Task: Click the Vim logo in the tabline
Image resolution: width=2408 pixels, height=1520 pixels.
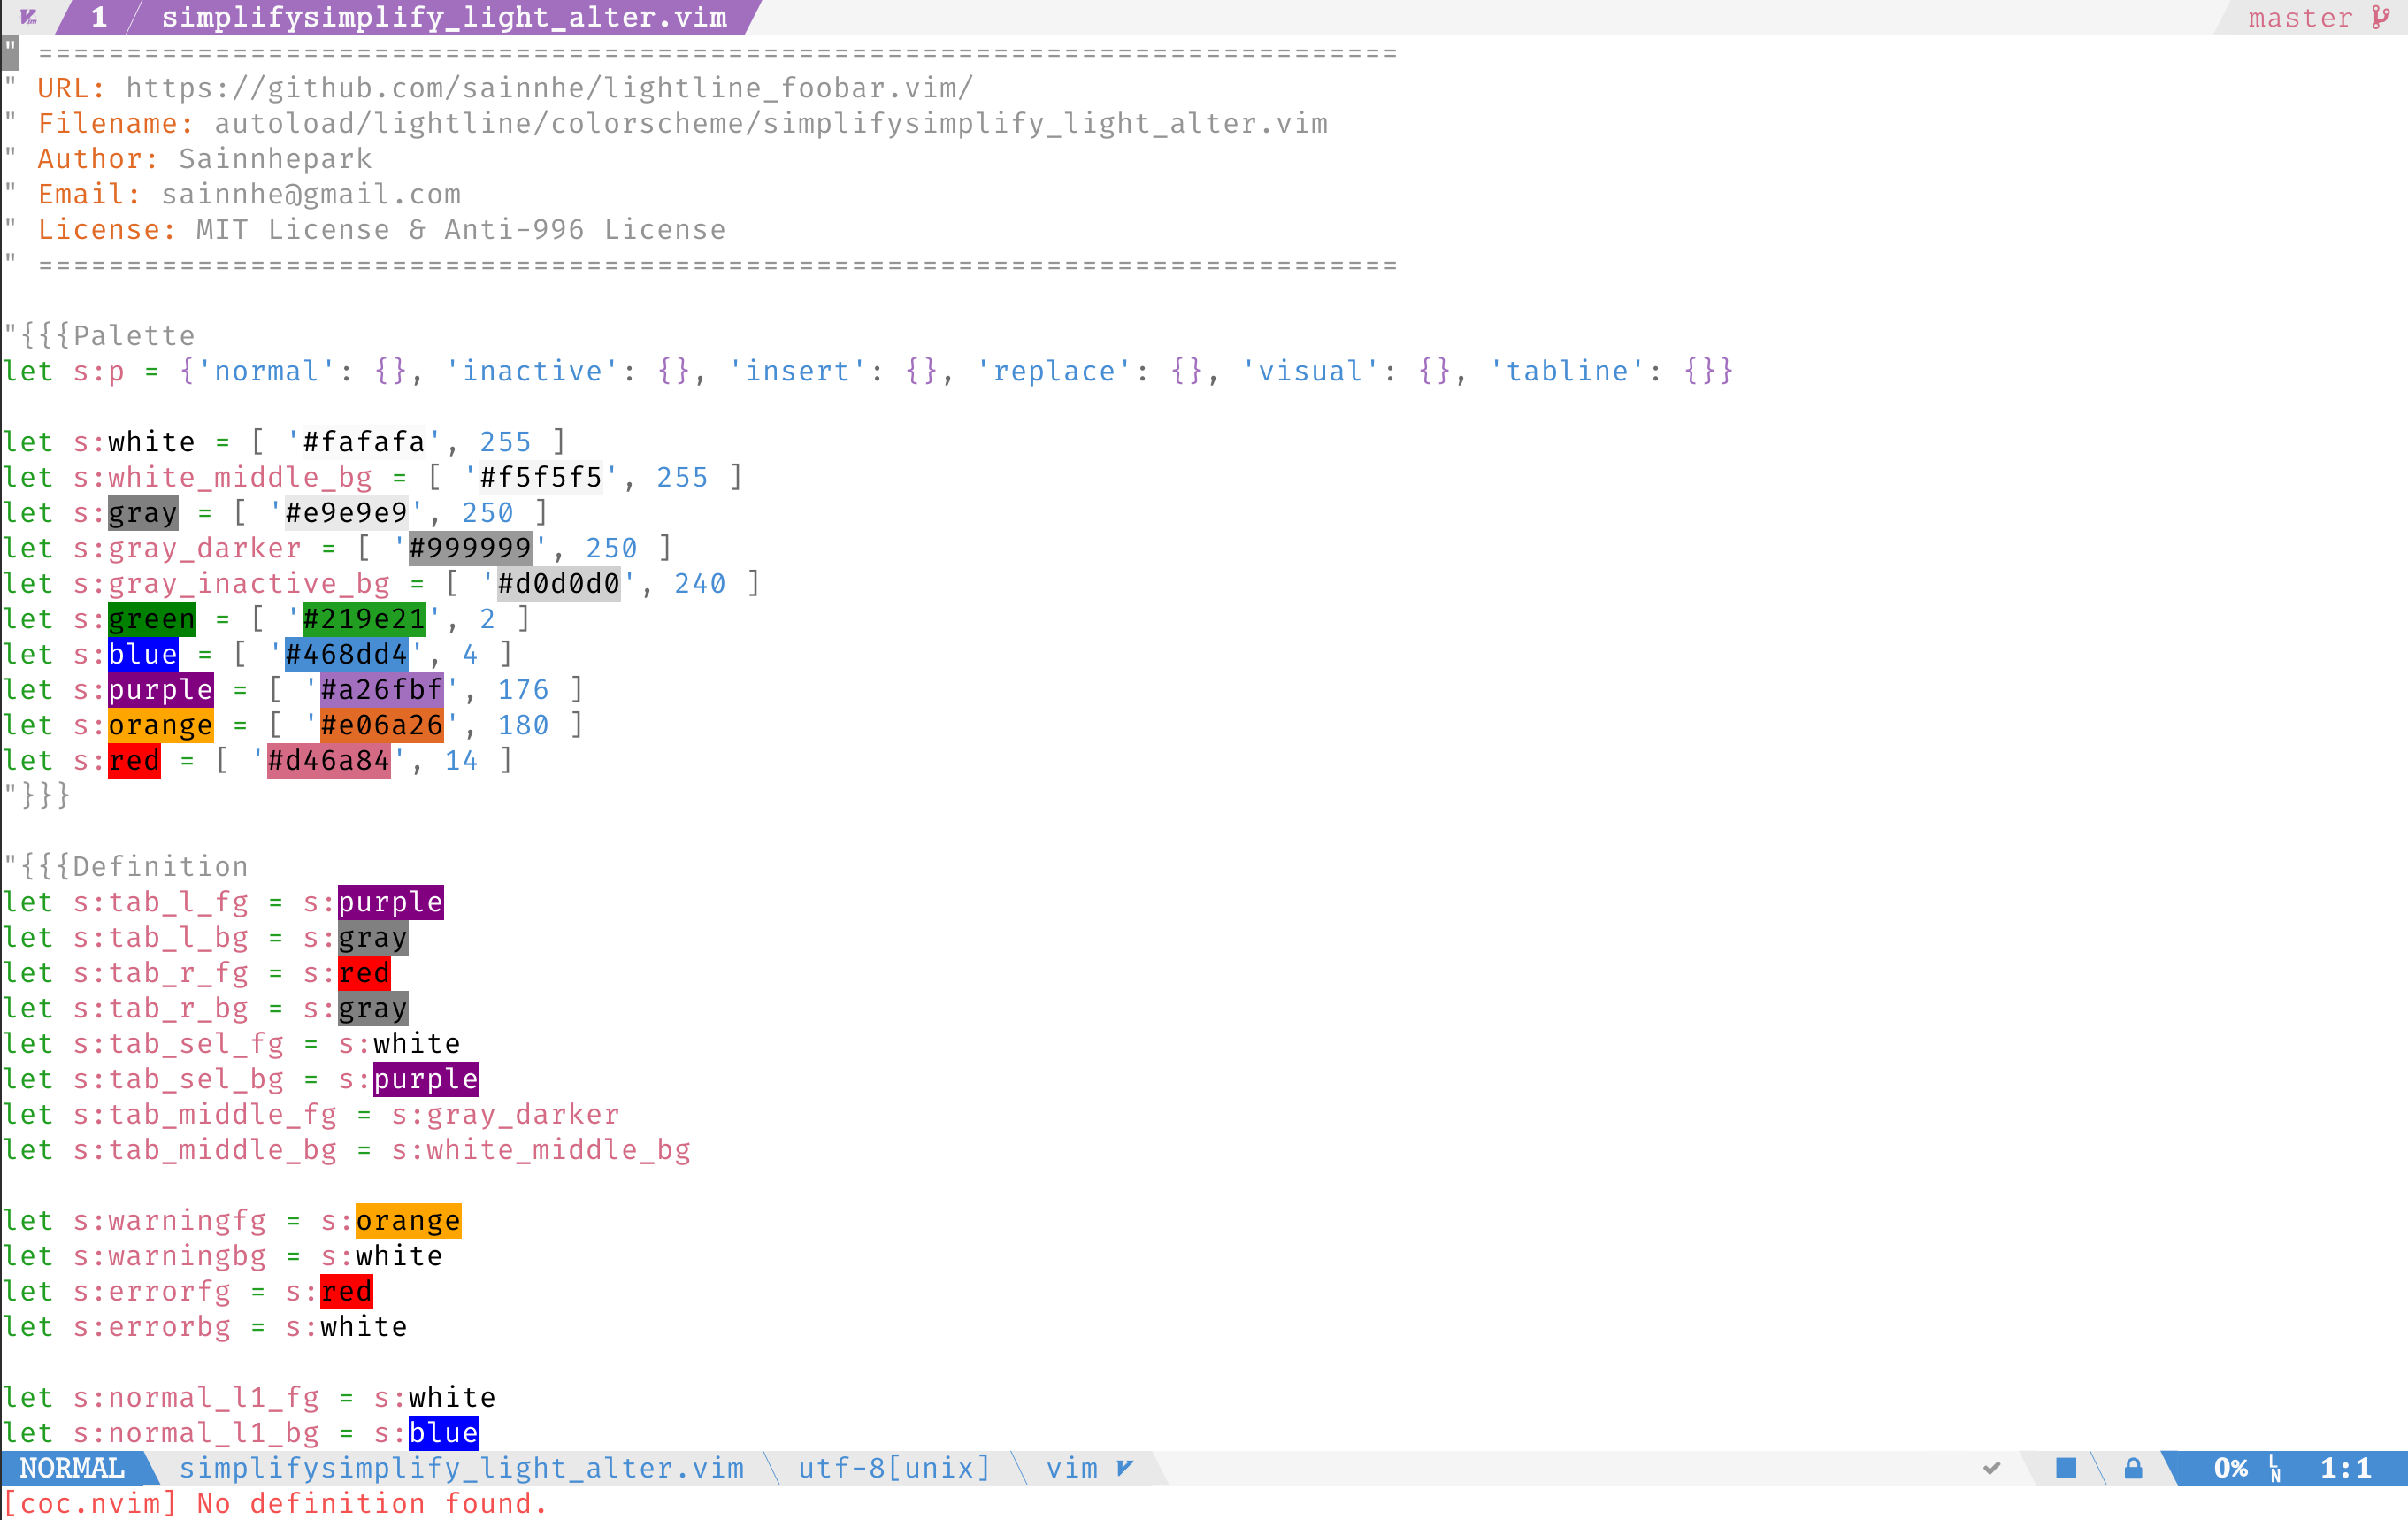Action: (x=28, y=17)
